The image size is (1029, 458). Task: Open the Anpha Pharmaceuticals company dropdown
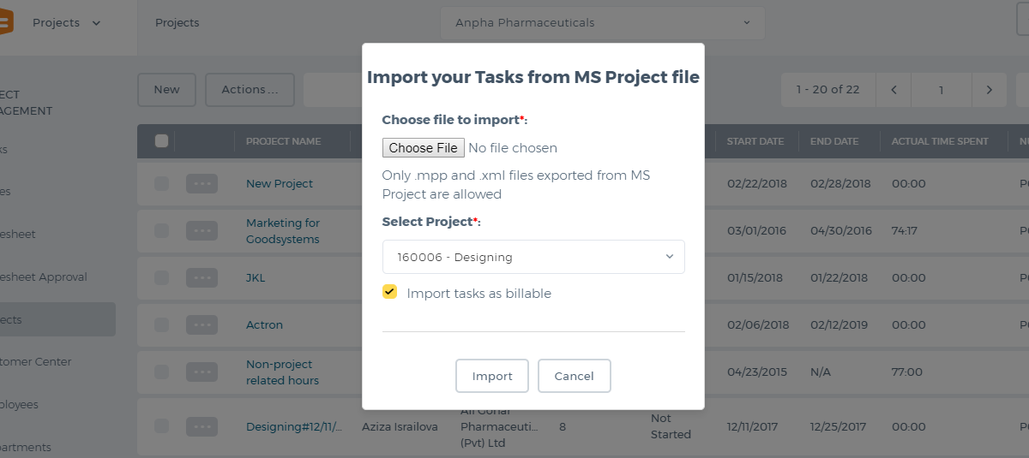point(602,23)
